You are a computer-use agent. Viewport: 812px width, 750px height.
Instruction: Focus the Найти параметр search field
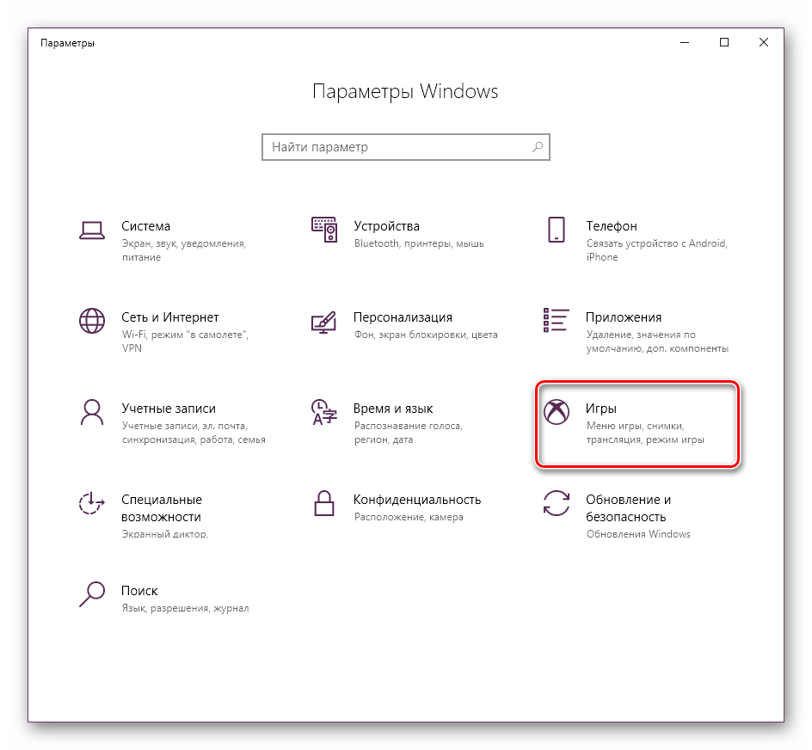[396, 147]
